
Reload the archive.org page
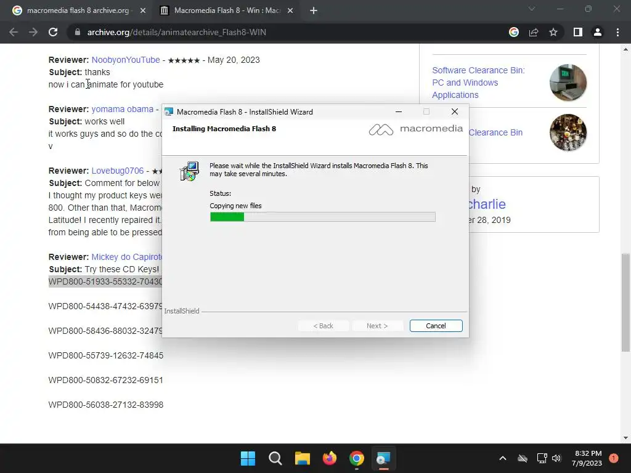pyautogui.click(x=53, y=32)
